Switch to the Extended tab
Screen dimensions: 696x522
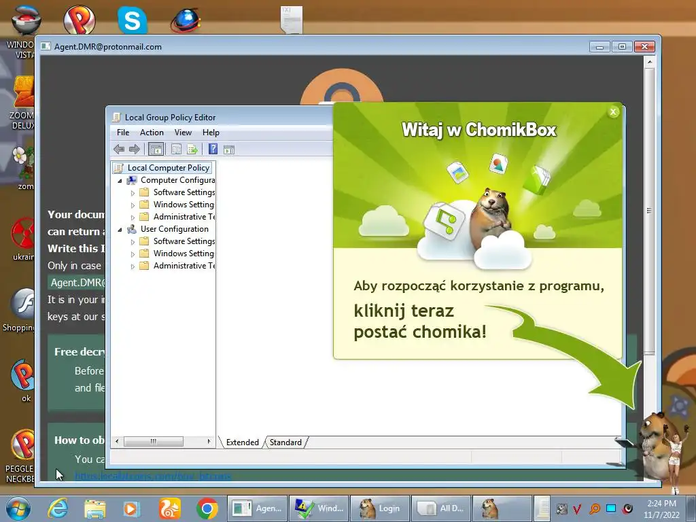pyautogui.click(x=242, y=442)
